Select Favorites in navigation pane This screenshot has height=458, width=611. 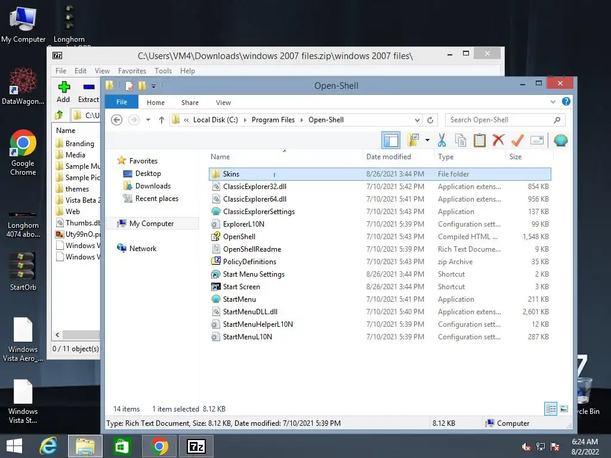coord(143,161)
